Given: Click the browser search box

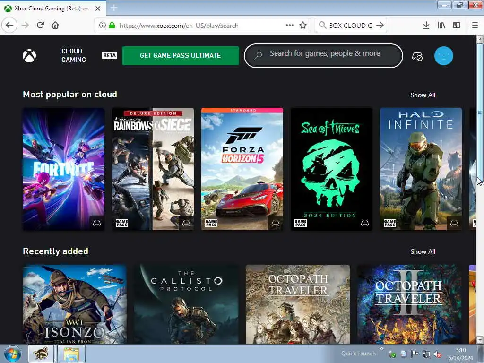Looking at the screenshot, I should (x=351, y=26).
